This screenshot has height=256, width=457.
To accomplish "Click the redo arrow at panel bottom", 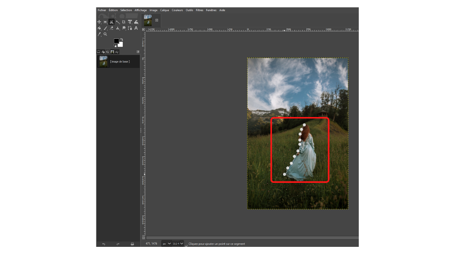I will coord(118,244).
